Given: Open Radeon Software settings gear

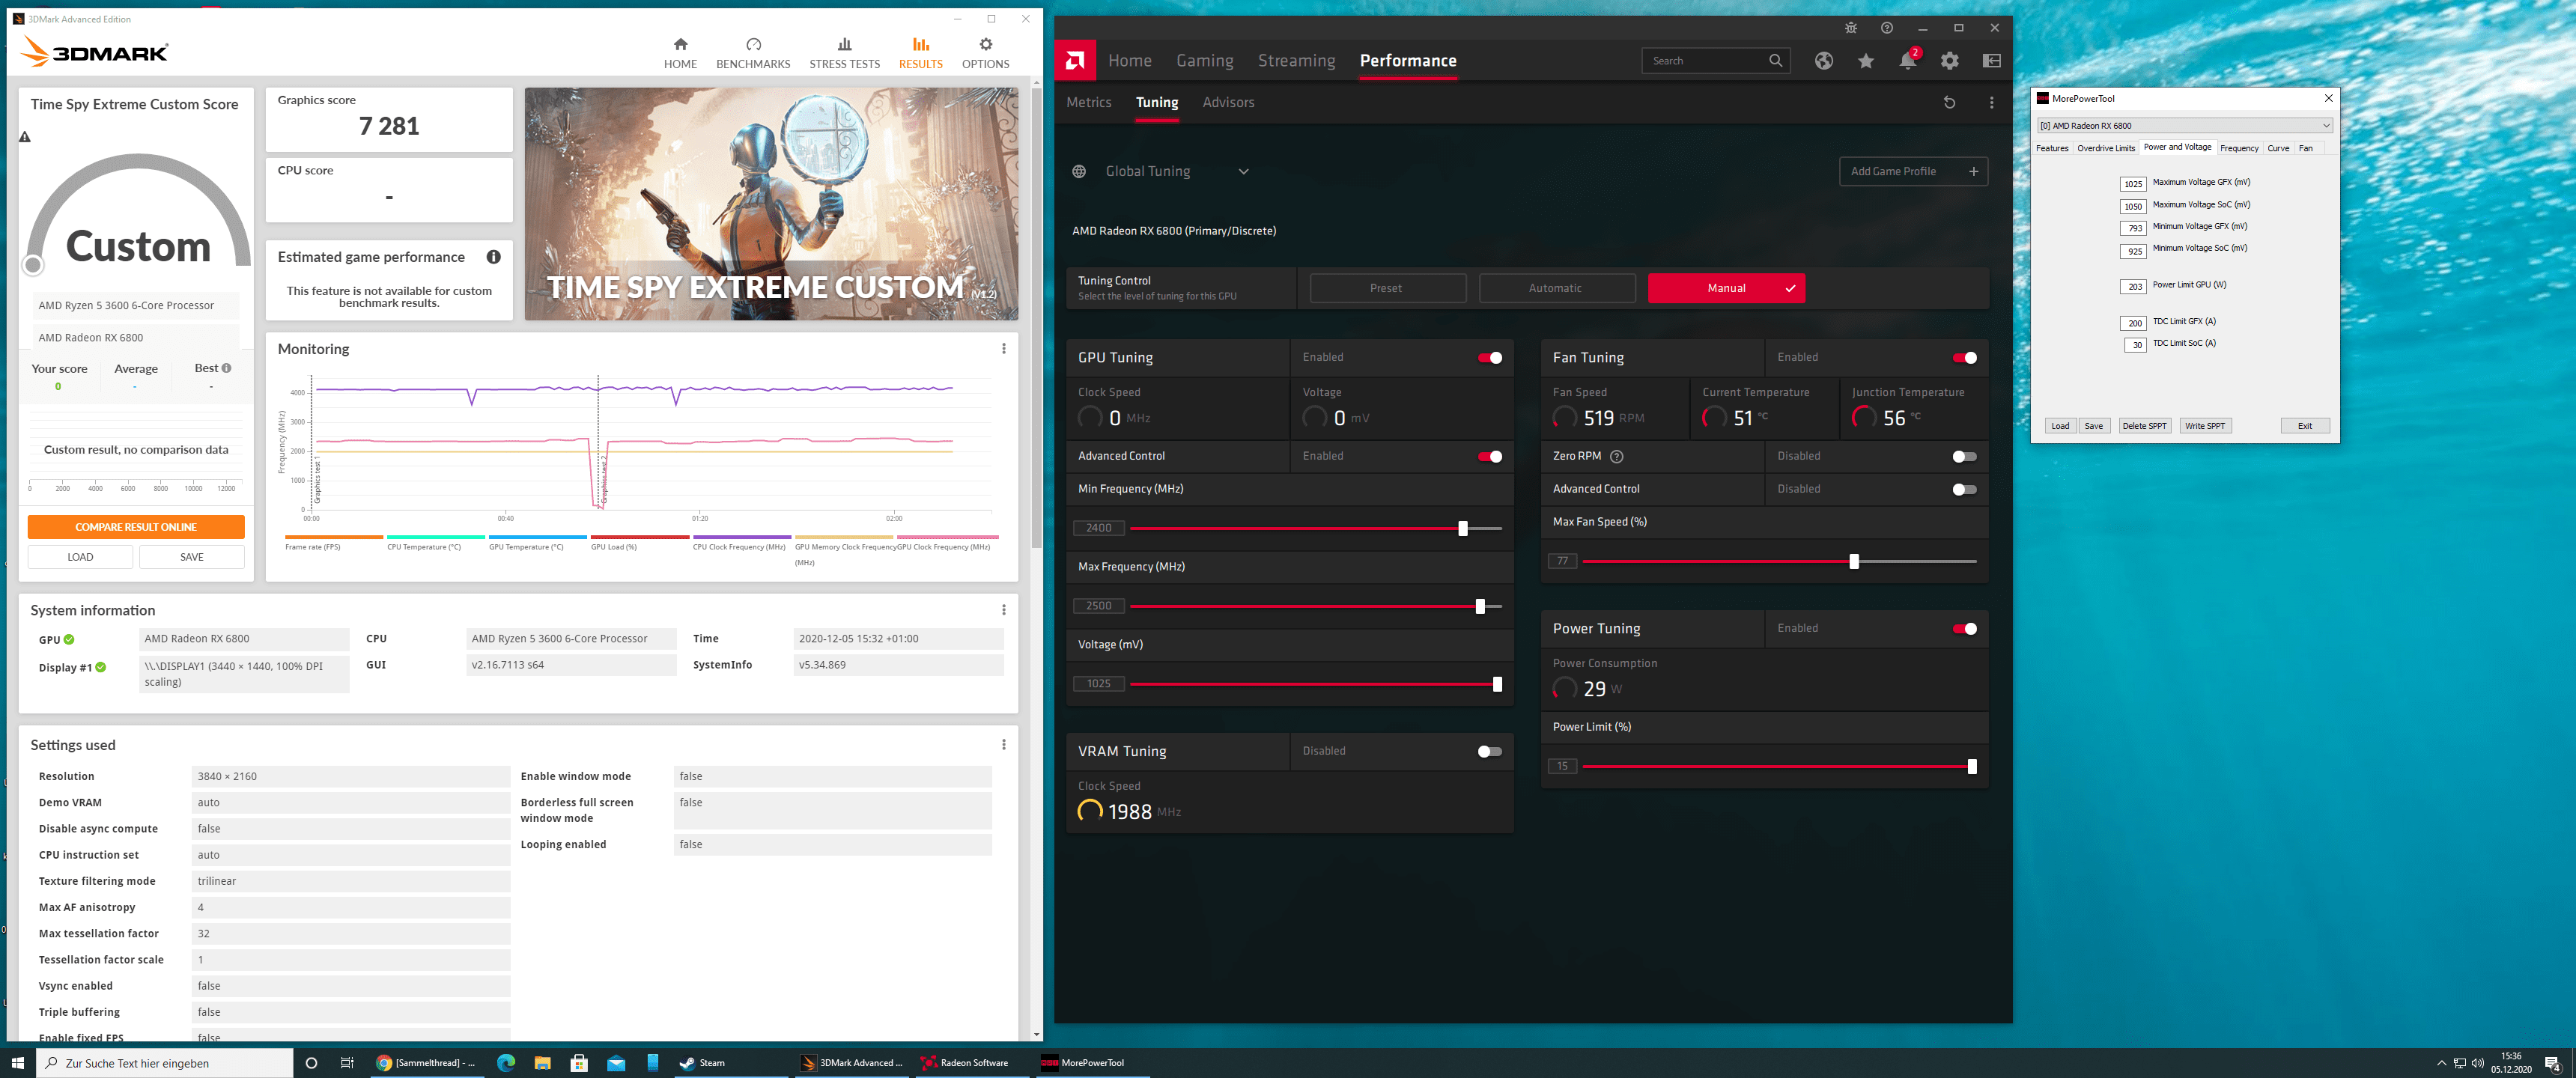Looking at the screenshot, I should [1950, 61].
